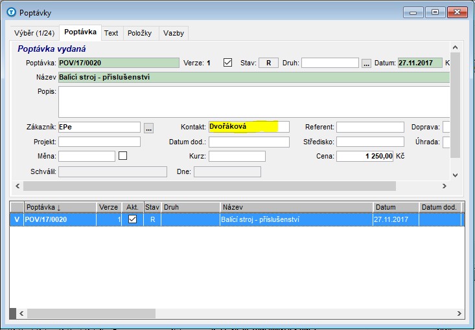Sort by Poptávka column header
Image resolution: width=475 pixels, height=330 pixels.
(60, 207)
